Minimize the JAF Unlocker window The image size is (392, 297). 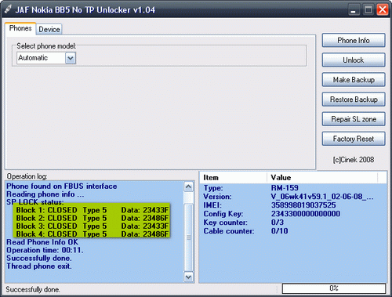point(354,10)
